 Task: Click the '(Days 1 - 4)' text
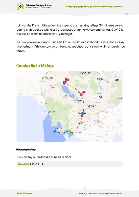click(37, 164)
